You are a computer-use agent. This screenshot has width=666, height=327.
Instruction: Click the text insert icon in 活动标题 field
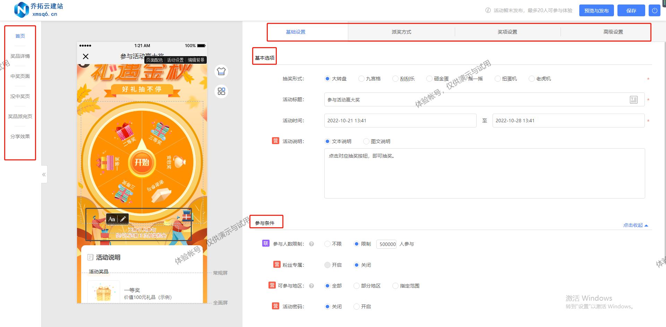click(x=634, y=99)
